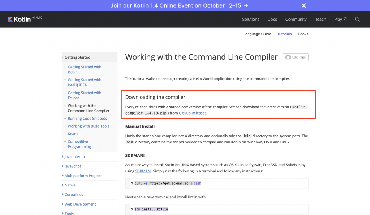Expand the Tools section
This screenshot has width=370, height=215.
pyautogui.click(x=69, y=213)
